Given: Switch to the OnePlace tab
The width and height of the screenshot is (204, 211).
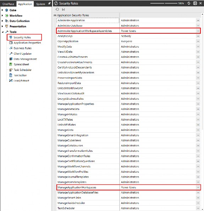Looking at the screenshot, I should click(x=8, y=4).
